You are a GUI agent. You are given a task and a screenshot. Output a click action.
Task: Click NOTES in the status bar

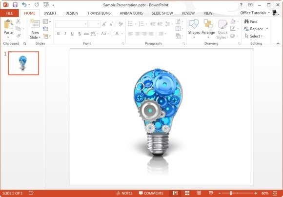(124, 193)
